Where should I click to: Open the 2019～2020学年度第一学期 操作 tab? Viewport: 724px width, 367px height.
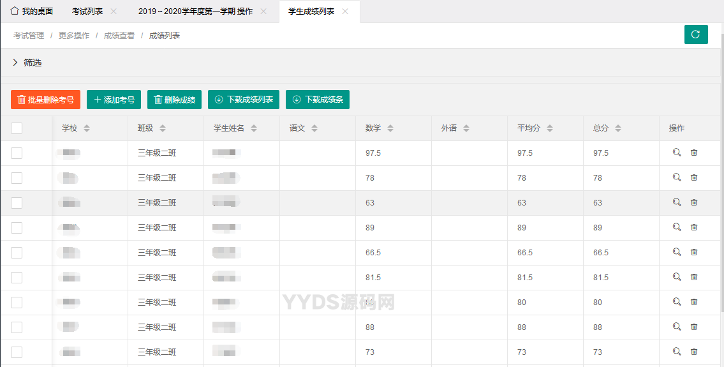coord(195,11)
